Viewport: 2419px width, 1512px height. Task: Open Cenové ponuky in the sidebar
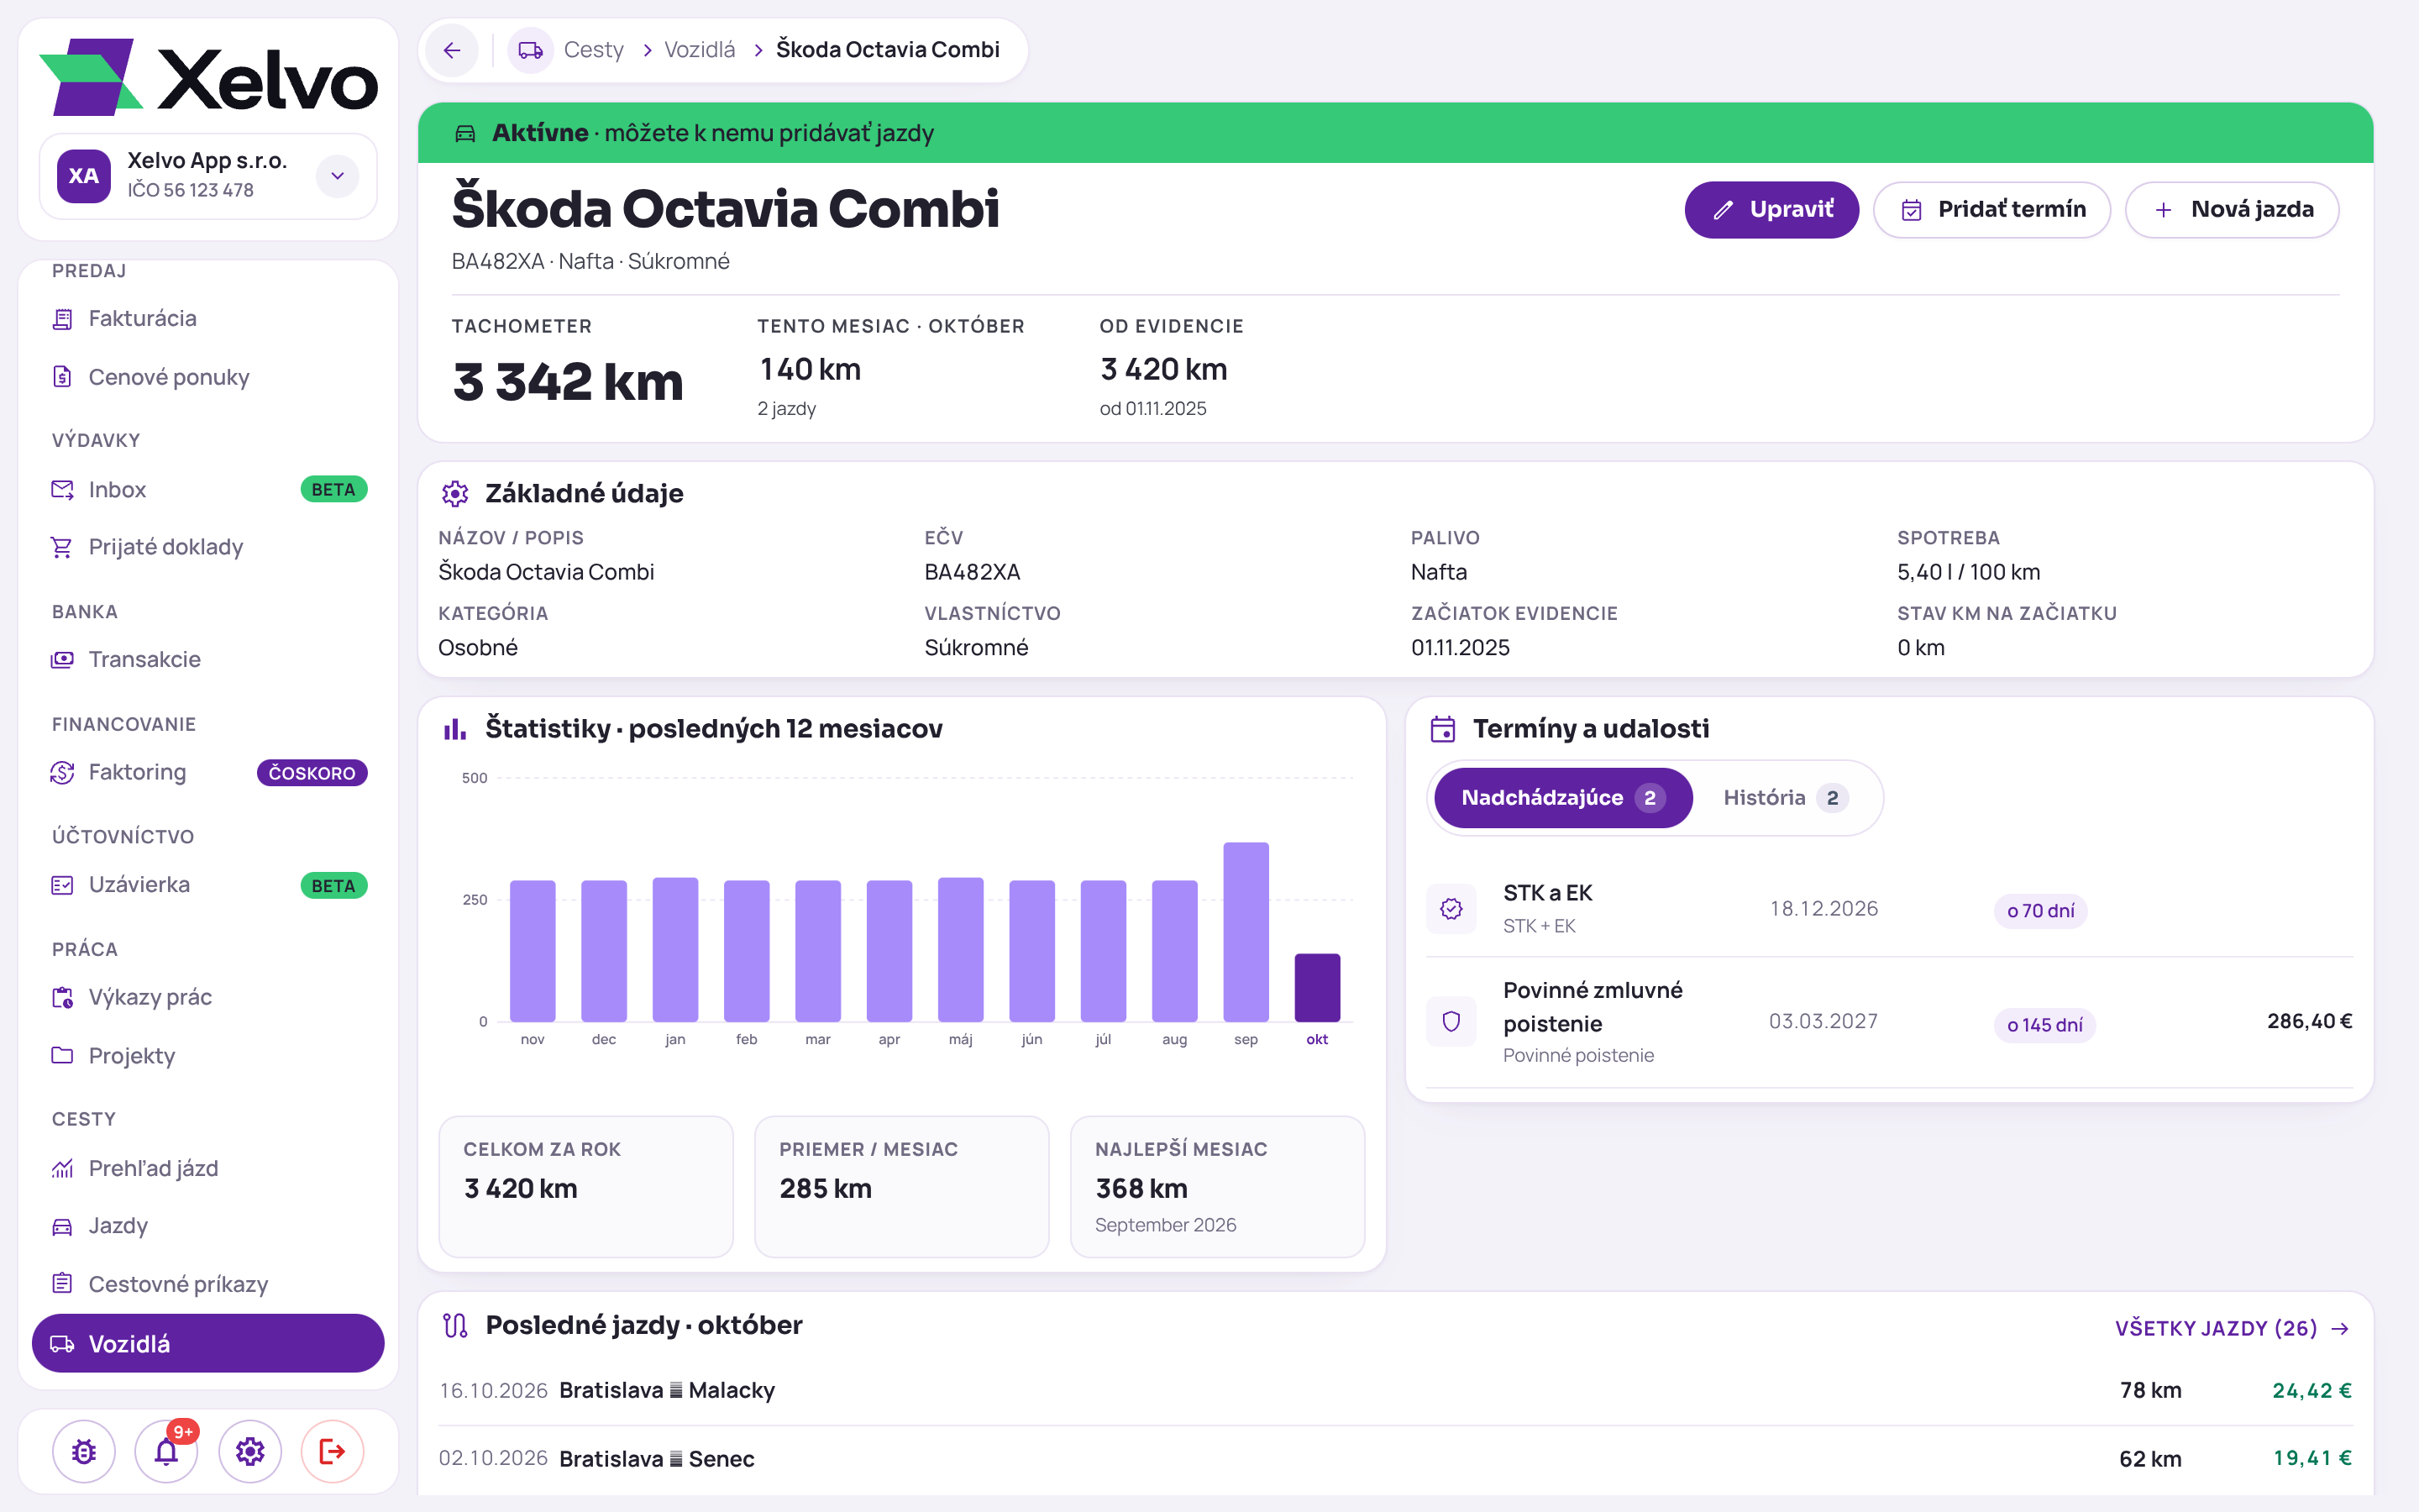point(208,377)
